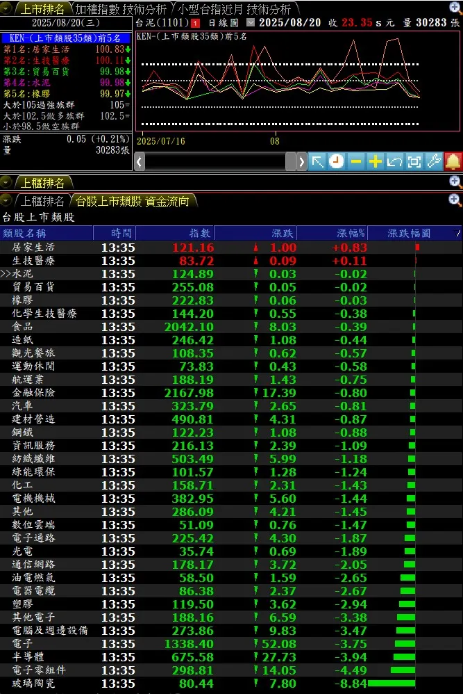Image resolution: width=463 pixels, height=694 pixels.
Task: Click the 2025/07/16 date on chart axis
Action: coord(161,141)
